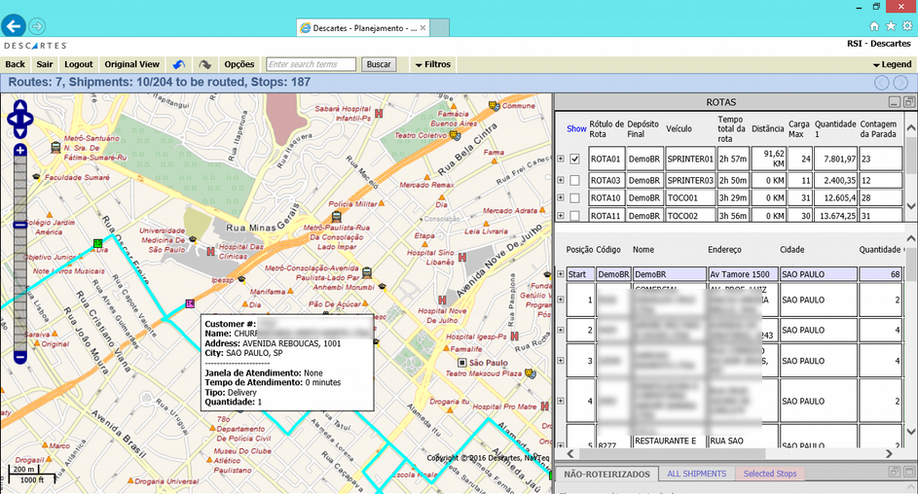This screenshot has width=918, height=494.
Task: Click the stops list scroll down arrow
Action: tap(911, 432)
